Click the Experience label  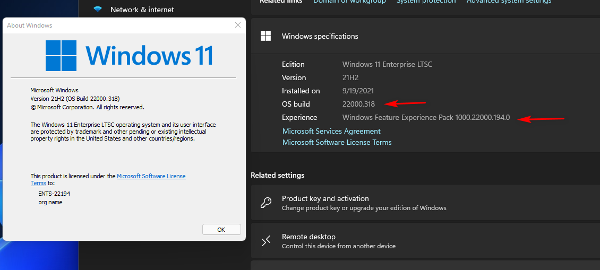[x=299, y=117]
